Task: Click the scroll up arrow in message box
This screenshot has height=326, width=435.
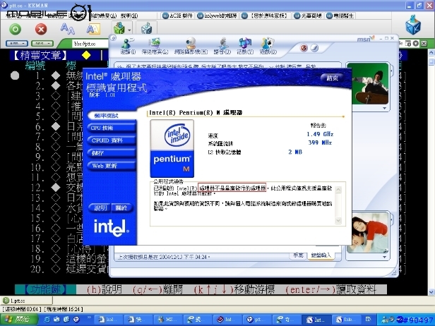Action: (x=338, y=190)
